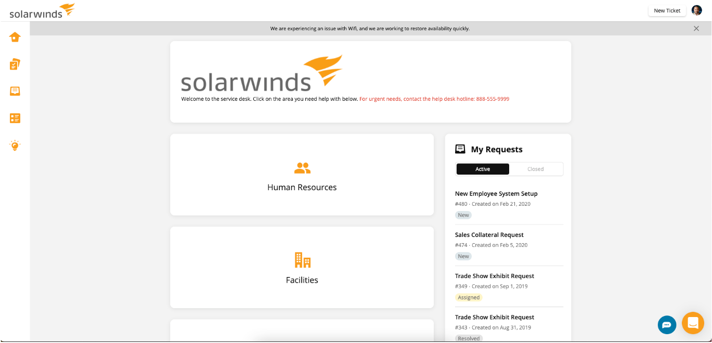Viewport: 712px width, 343px height.
Task: Dismiss the Wifi issue notification banner
Action: click(x=696, y=29)
